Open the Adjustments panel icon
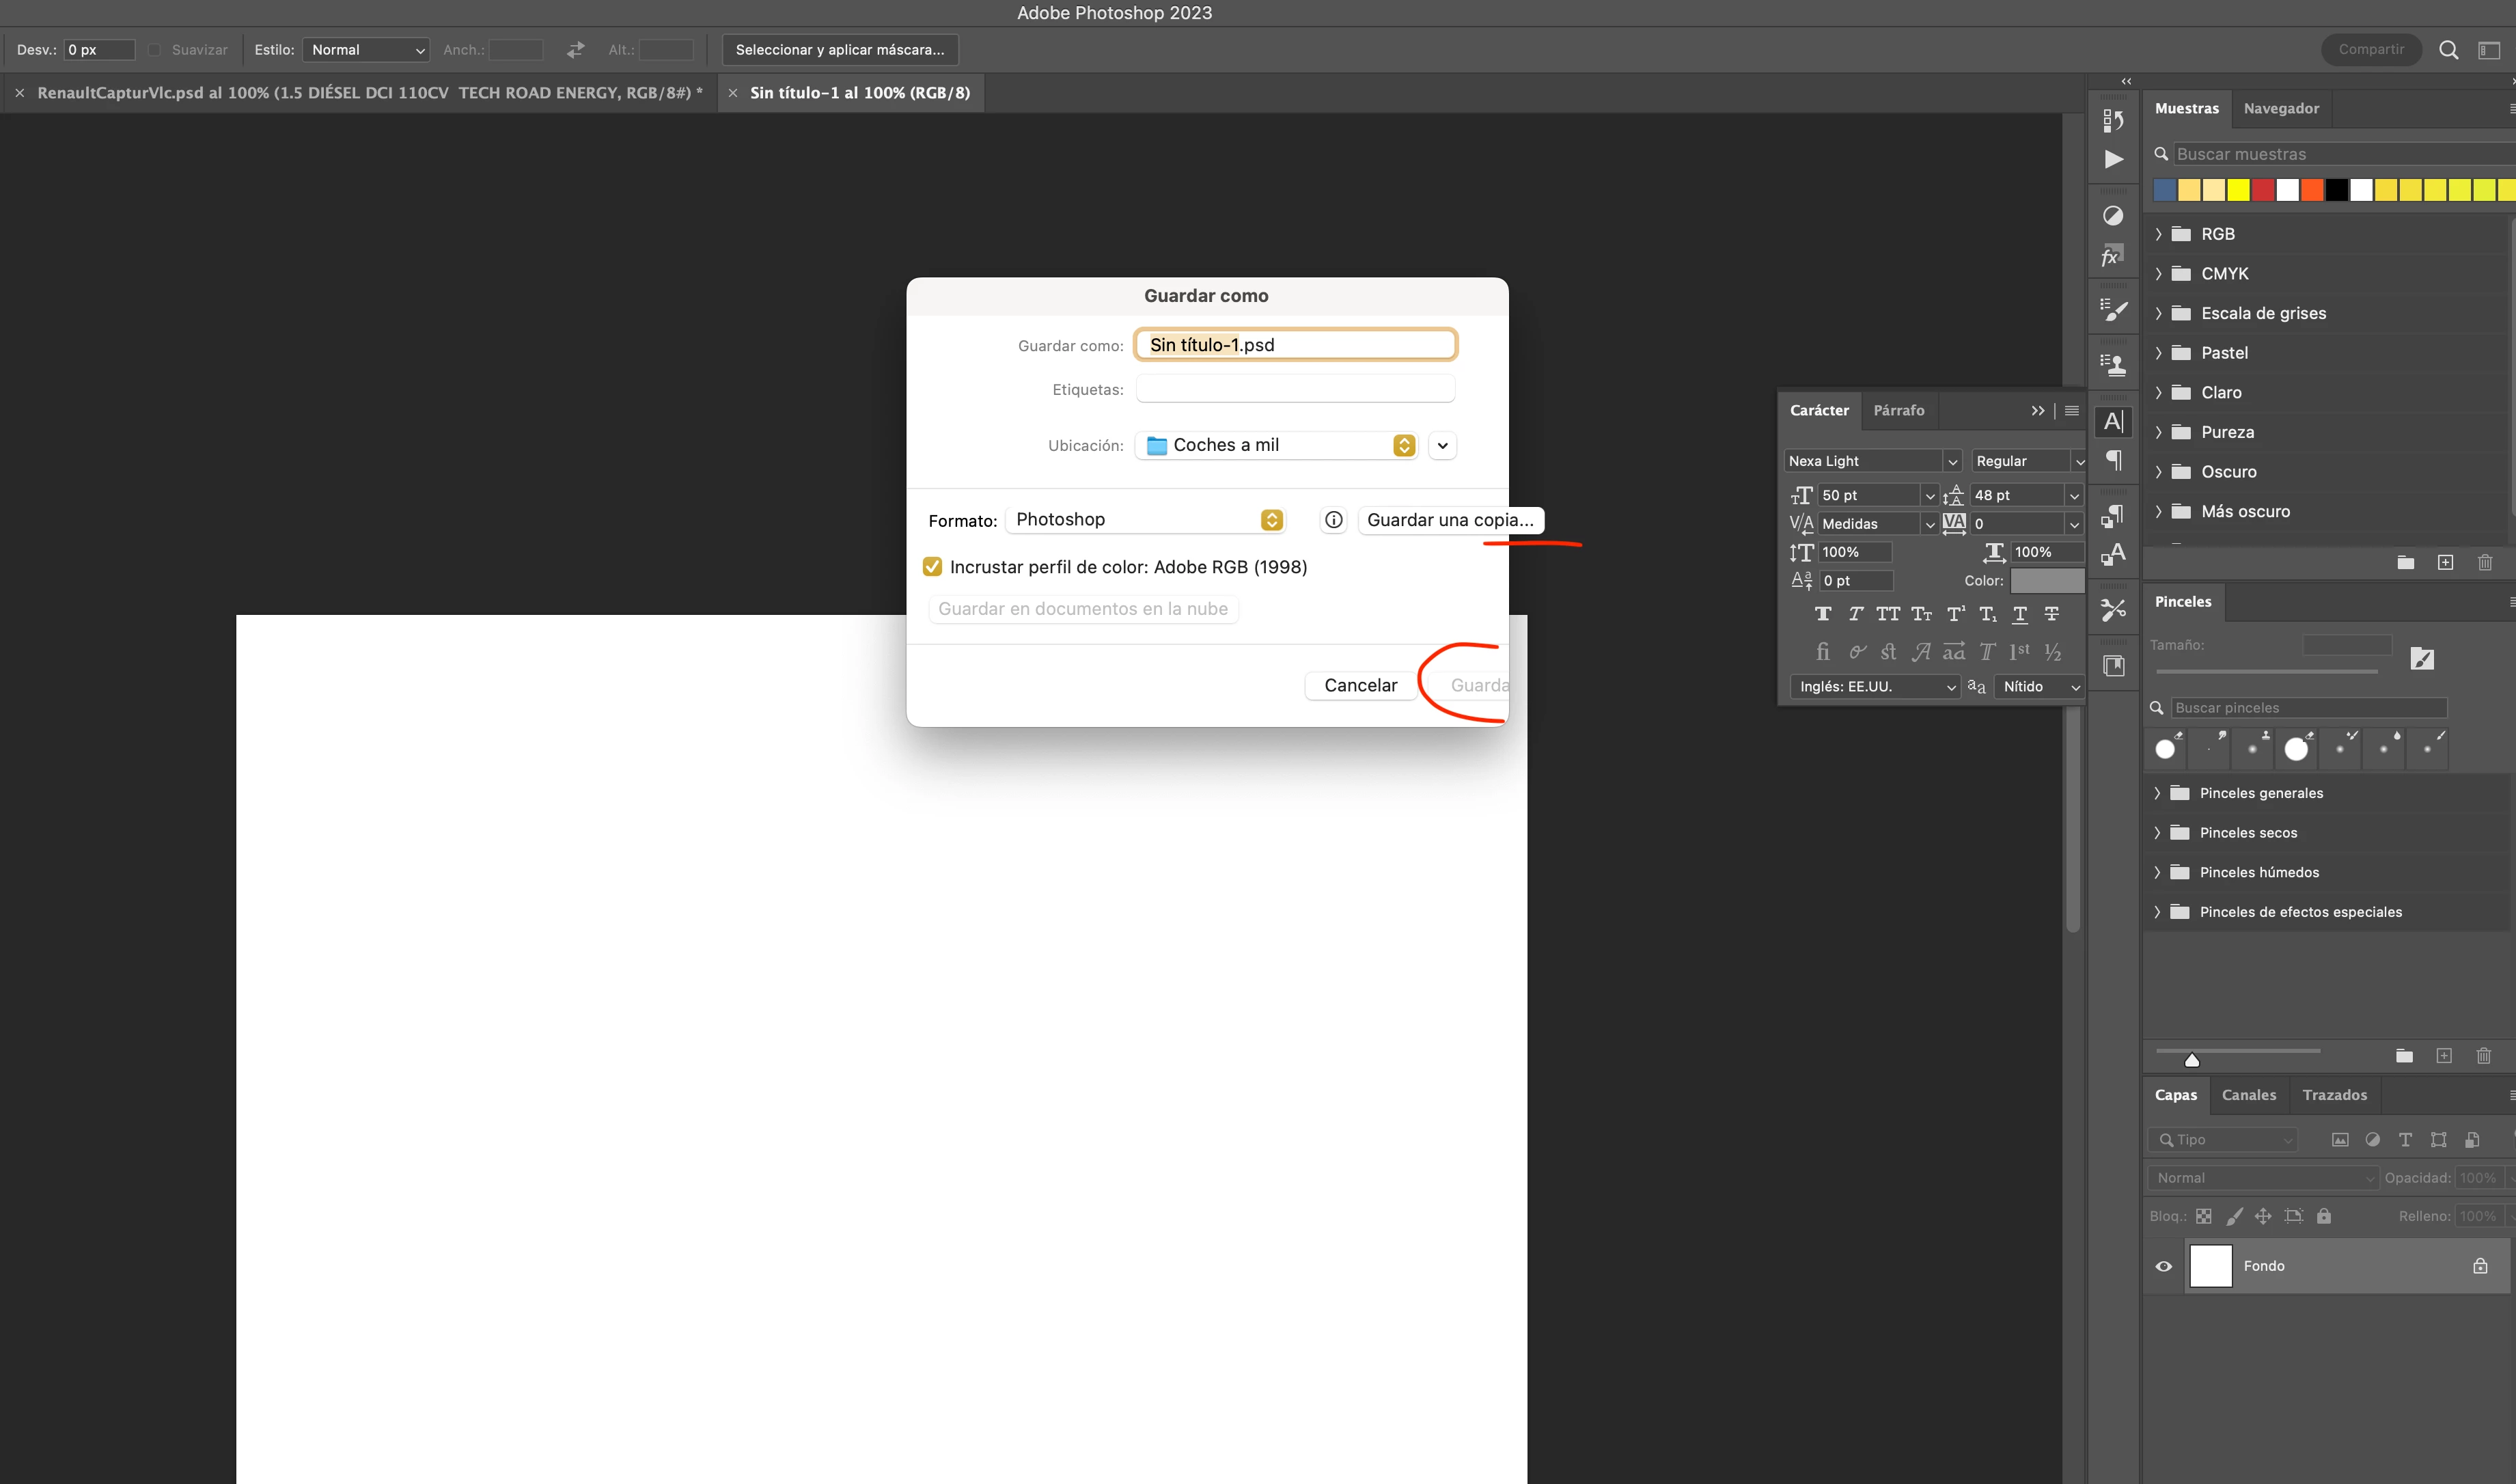The image size is (2516, 1484). [2113, 216]
